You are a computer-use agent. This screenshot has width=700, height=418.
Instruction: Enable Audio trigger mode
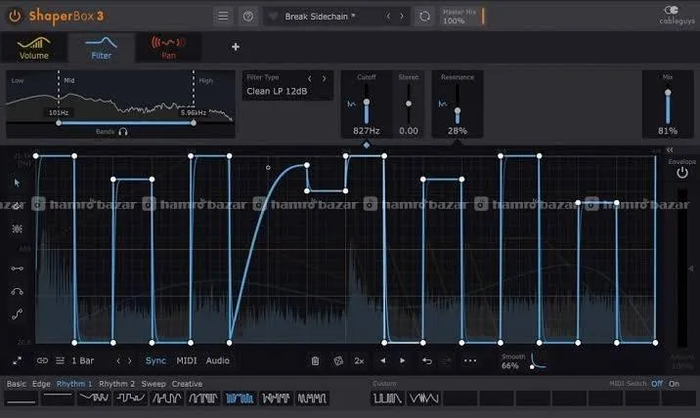tap(217, 360)
